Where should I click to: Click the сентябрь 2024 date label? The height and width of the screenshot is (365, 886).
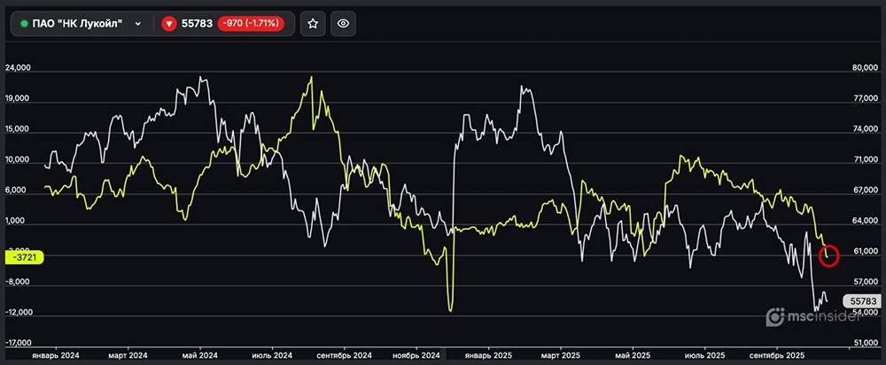pyautogui.click(x=344, y=356)
